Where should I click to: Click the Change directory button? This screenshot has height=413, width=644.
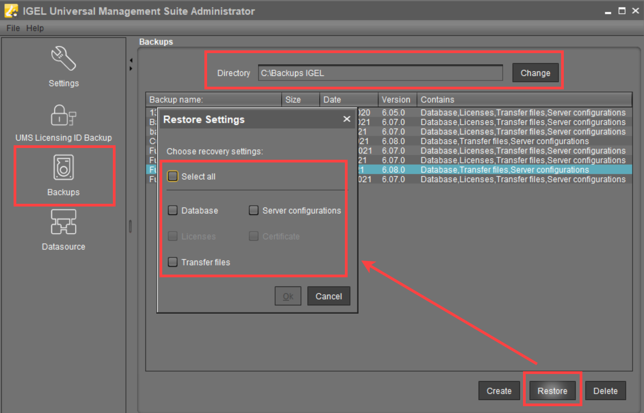click(x=535, y=73)
